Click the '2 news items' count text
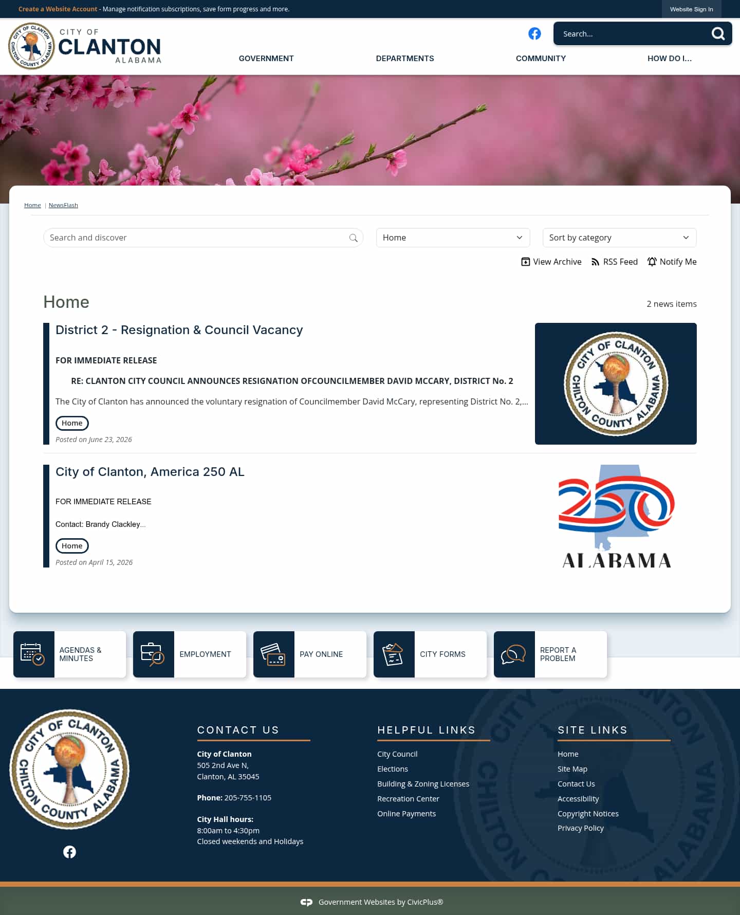The width and height of the screenshot is (740, 915). coord(672,304)
